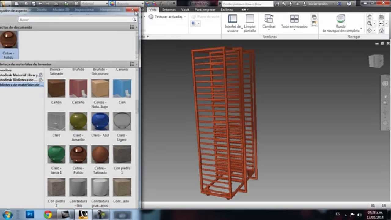The image size is (391, 220).
Task: Pick the Cerezo Natural material thumbnail
Action: tap(100, 89)
